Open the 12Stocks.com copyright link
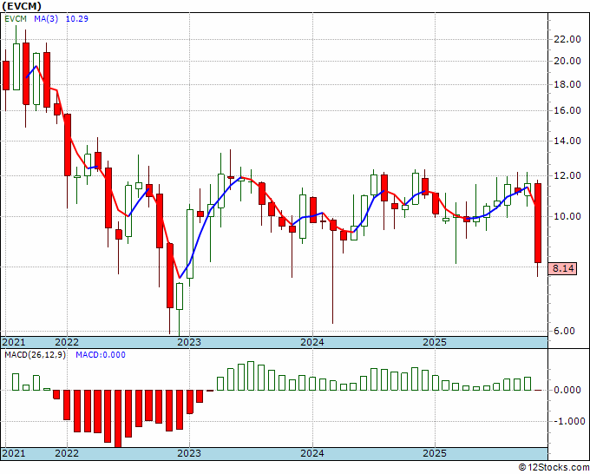 [x=554, y=468]
